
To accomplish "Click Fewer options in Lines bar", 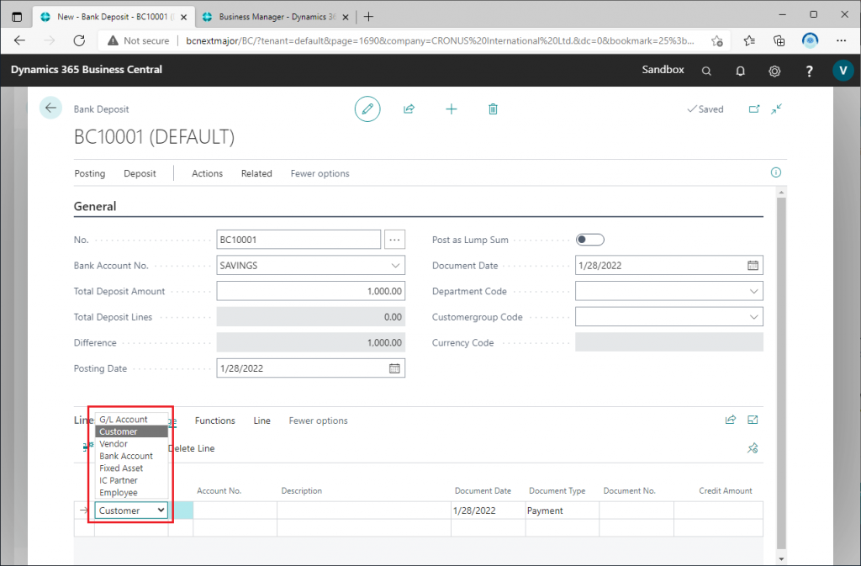I will click(318, 421).
